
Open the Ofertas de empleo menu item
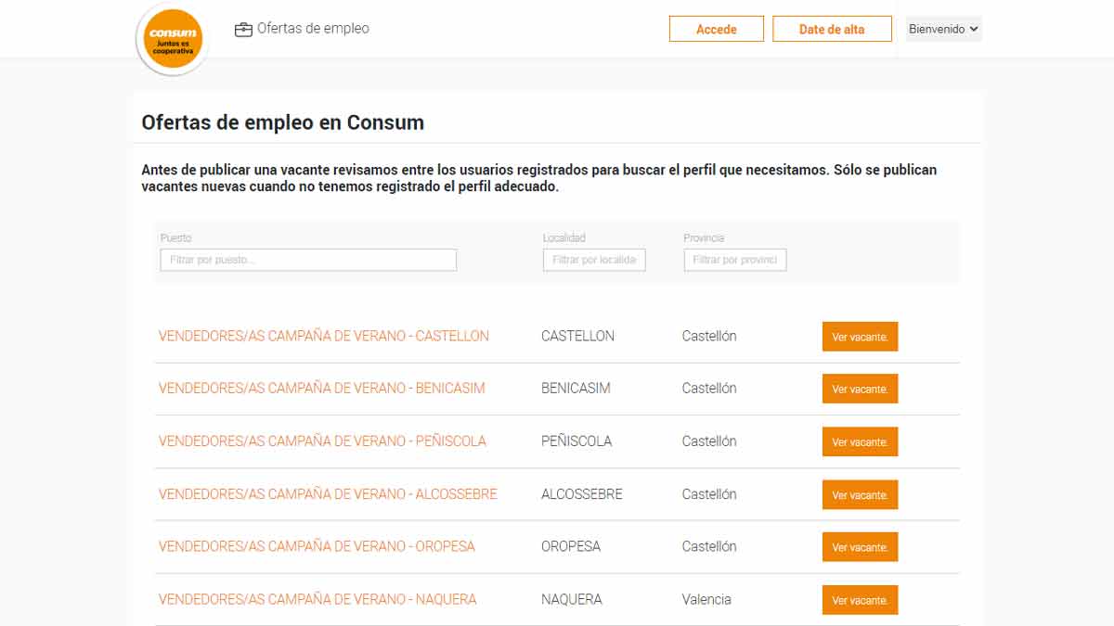(x=313, y=29)
